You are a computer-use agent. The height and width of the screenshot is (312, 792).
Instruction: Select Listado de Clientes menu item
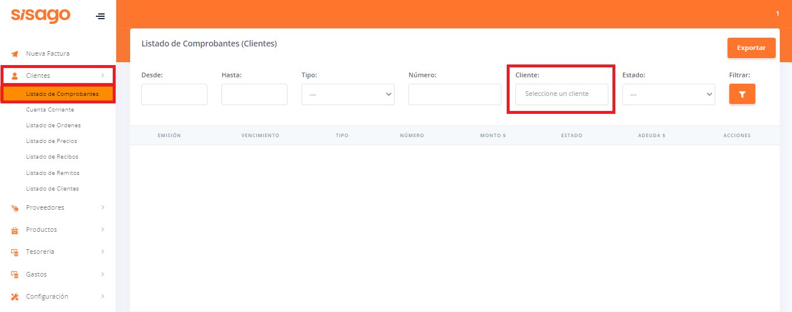[x=52, y=189]
